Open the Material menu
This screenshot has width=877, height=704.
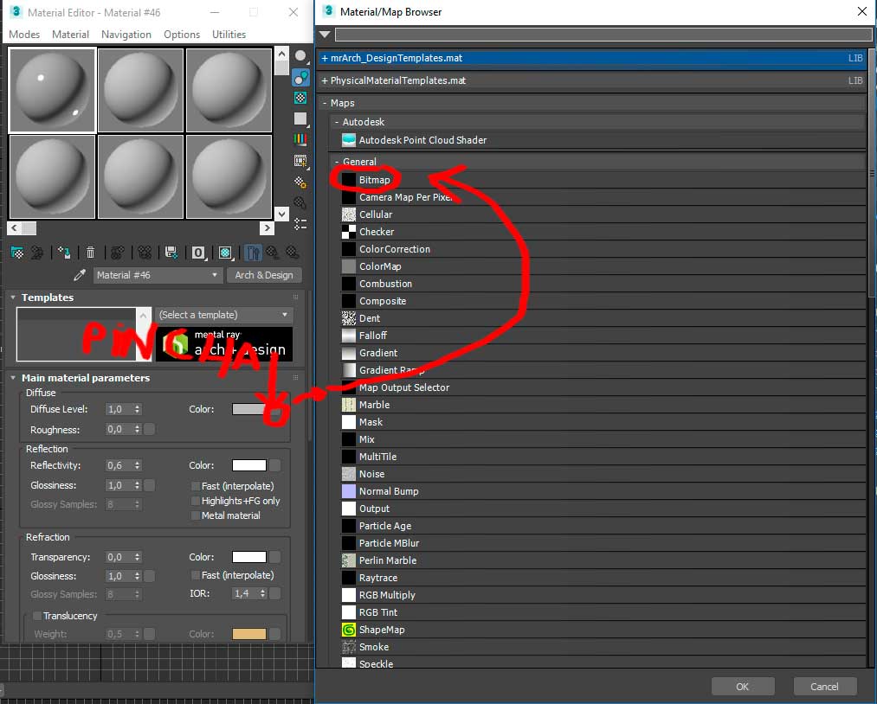(x=70, y=35)
